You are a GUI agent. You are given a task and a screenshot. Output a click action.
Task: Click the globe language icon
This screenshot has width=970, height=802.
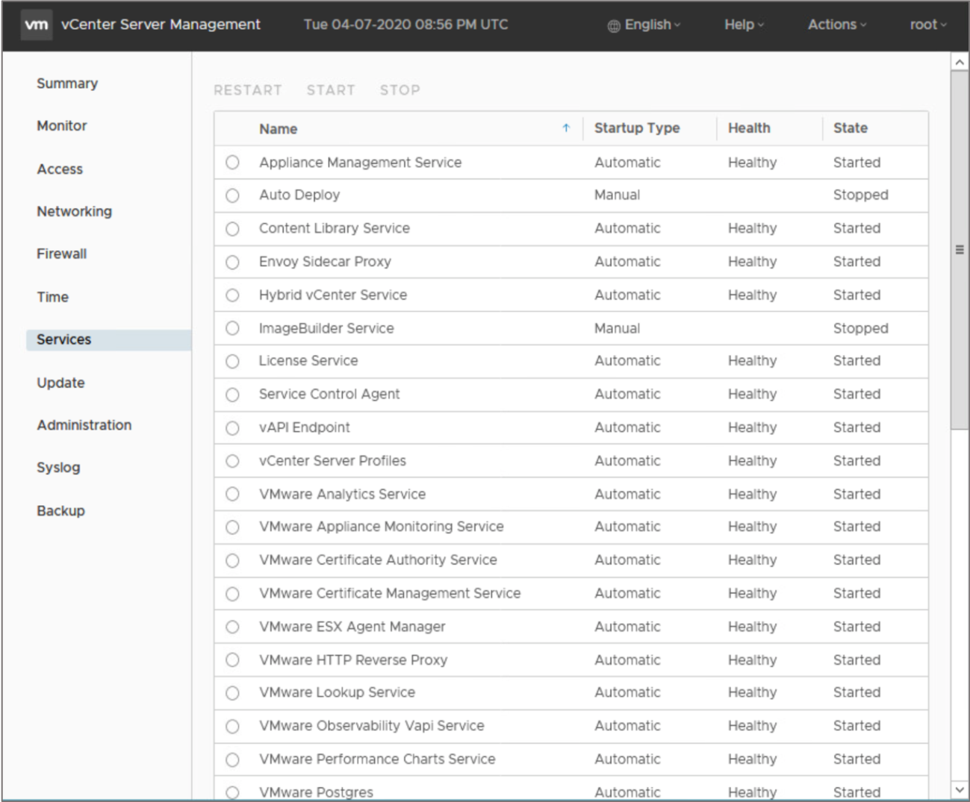tap(614, 25)
